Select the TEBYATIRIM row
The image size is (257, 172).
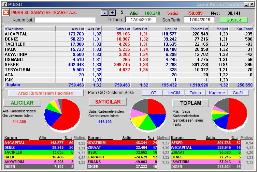coord(128,69)
